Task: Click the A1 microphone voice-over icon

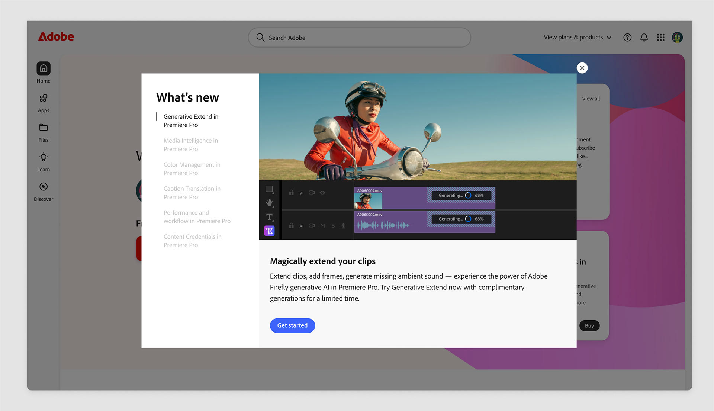Action: coord(344,226)
